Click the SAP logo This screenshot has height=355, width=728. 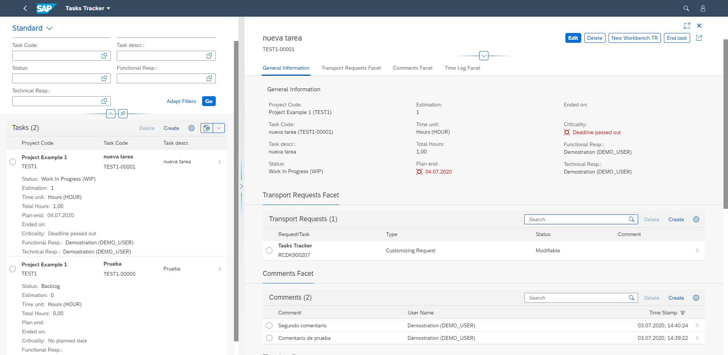tap(46, 8)
